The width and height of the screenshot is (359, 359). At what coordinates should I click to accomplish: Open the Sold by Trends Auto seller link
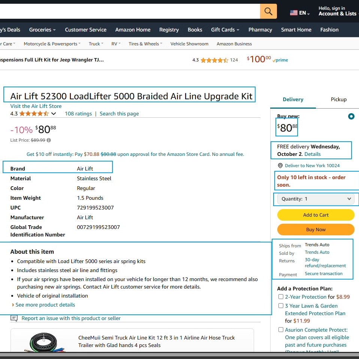click(317, 252)
